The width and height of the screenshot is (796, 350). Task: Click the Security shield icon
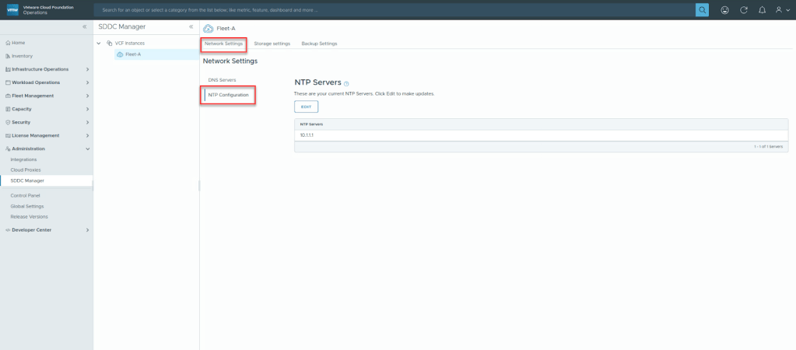pos(8,122)
